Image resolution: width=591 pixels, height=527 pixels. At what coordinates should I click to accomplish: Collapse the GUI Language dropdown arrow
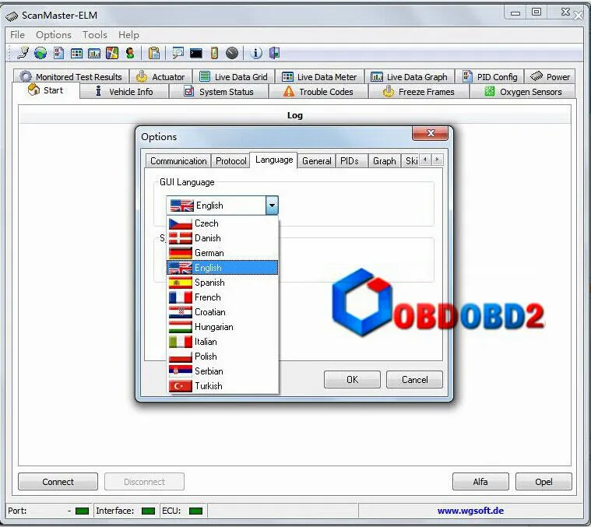pos(272,206)
